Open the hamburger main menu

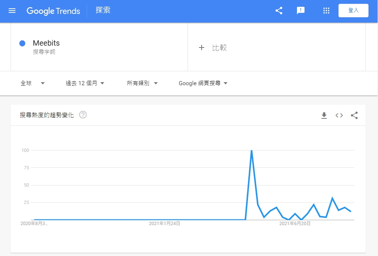(12, 11)
